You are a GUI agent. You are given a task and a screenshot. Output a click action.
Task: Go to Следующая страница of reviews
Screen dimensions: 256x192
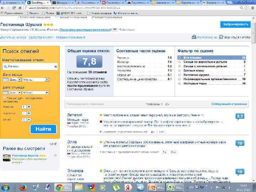click(229, 104)
